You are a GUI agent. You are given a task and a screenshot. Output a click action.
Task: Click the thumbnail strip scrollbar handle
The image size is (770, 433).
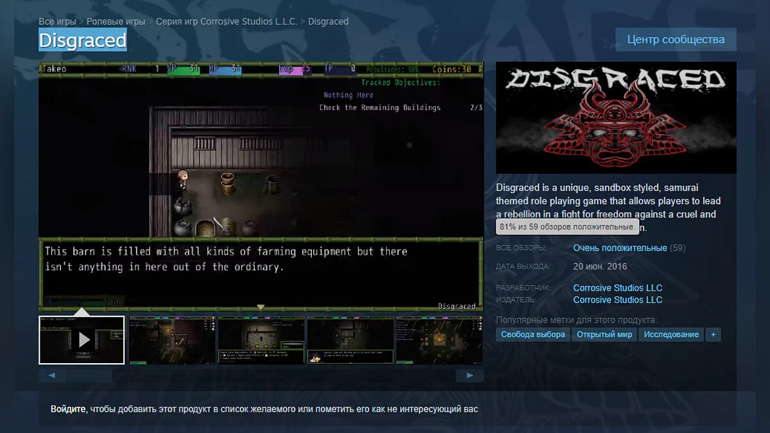90,376
